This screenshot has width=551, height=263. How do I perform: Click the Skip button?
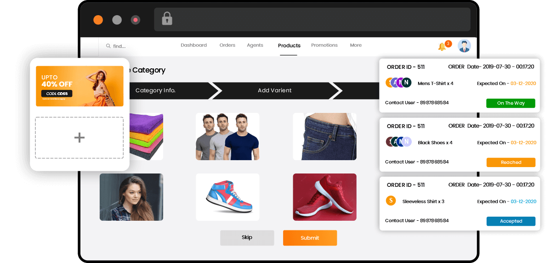point(247,238)
